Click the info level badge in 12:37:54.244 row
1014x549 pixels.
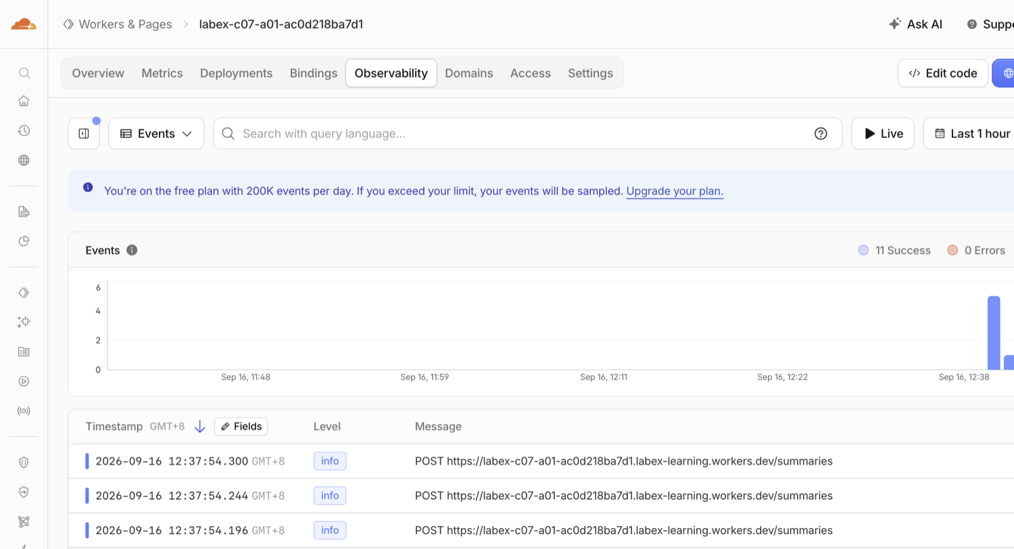point(330,496)
